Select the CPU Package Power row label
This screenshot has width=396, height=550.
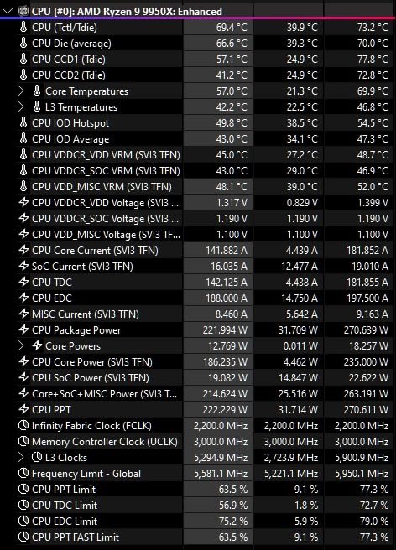[x=76, y=330]
